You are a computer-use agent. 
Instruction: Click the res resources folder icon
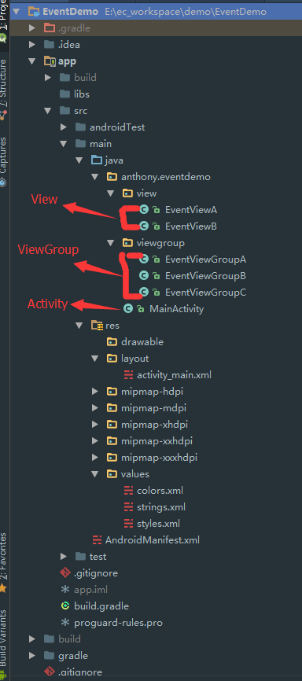(97, 326)
